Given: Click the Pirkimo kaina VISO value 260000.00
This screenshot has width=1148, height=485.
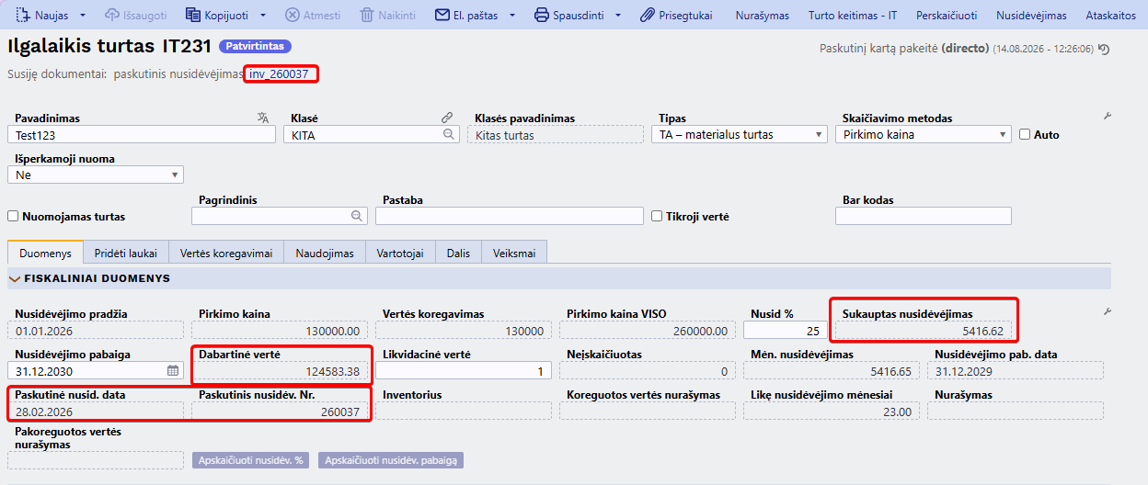Looking at the screenshot, I should [x=648, y=331].
